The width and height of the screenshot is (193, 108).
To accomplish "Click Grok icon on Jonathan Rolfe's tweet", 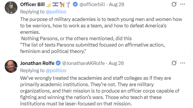I will click(x=174, y=63).
